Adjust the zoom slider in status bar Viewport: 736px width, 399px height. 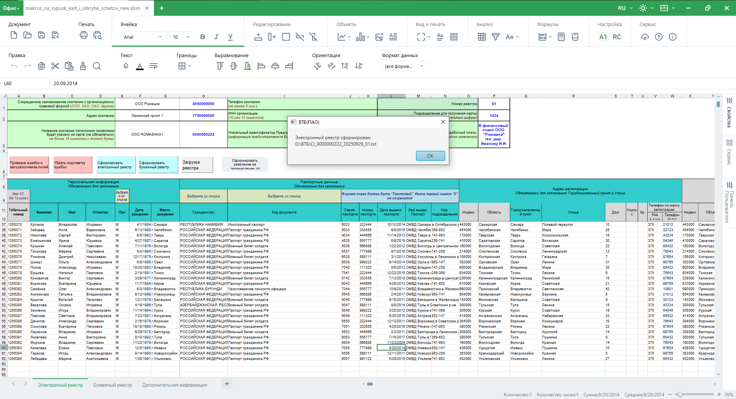(x=680, y=394)
